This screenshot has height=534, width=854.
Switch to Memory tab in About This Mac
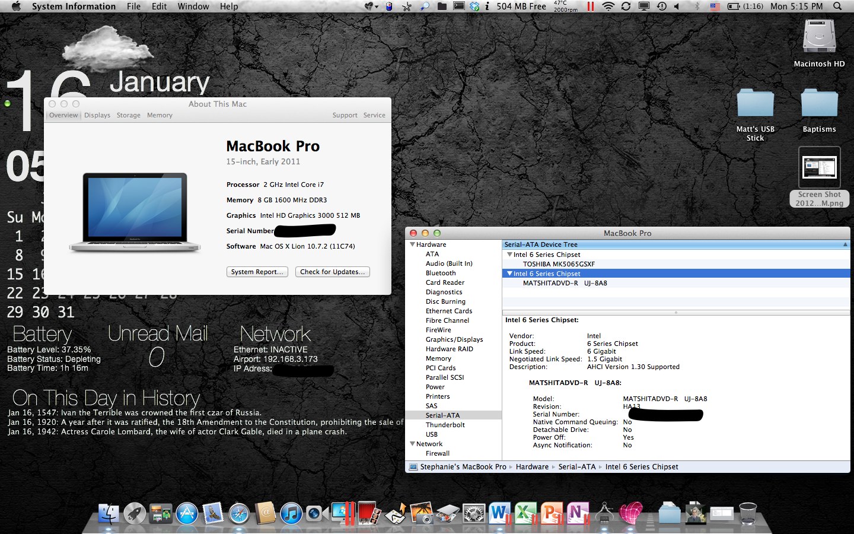click(x=160, y=115)
